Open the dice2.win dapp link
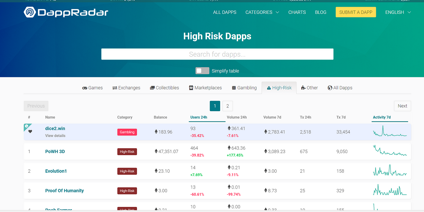 pyautogui.click(x=55, y=128)
